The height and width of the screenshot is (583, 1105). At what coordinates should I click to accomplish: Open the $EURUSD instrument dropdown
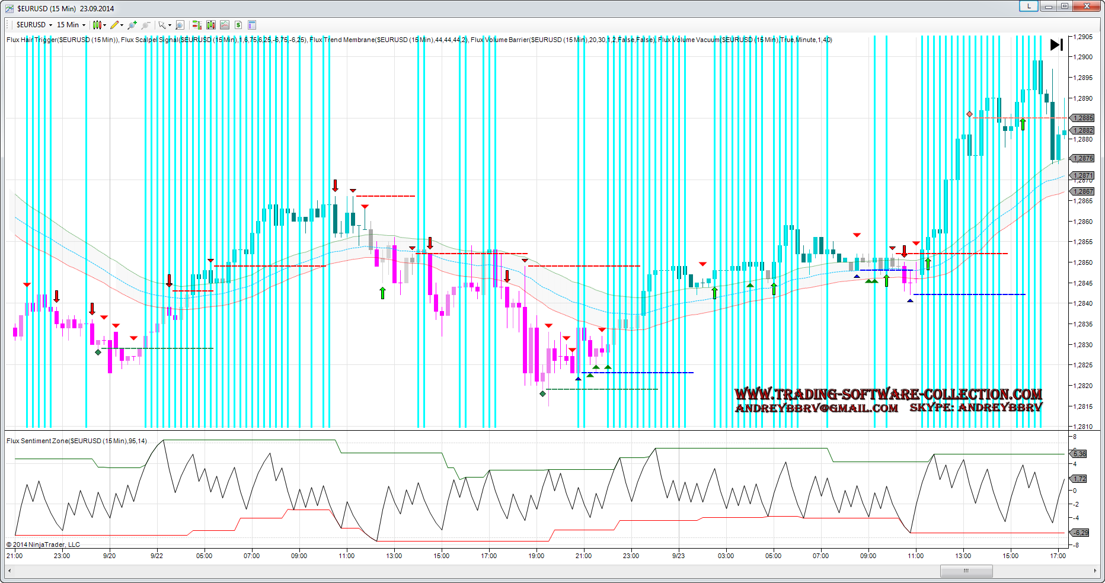click(34, 25)
